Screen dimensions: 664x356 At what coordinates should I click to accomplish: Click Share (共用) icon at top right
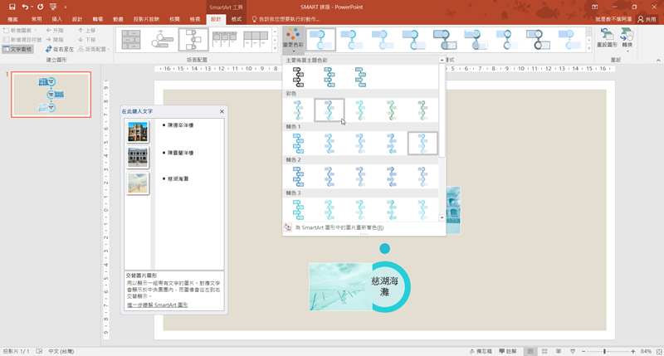647,18
